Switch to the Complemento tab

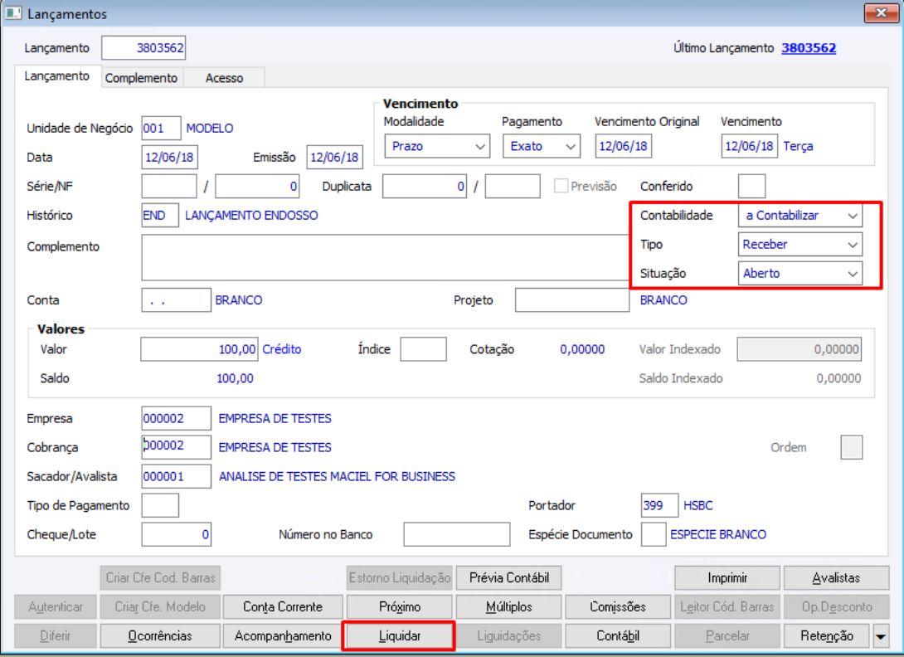coord(141,78)
